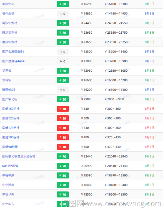Open the 水箱铝 price page
Image resolution: width=164 pixels, height=210 pixels.
[x=7, y=80]
